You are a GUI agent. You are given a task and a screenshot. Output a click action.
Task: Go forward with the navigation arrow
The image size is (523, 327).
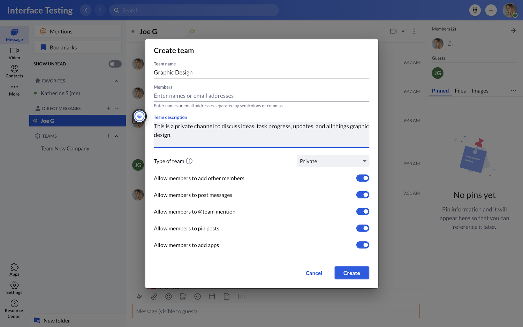click(x=100, y=10)
